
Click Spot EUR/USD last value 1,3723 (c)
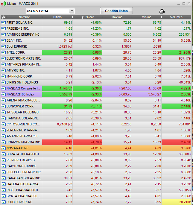(57, 46)
